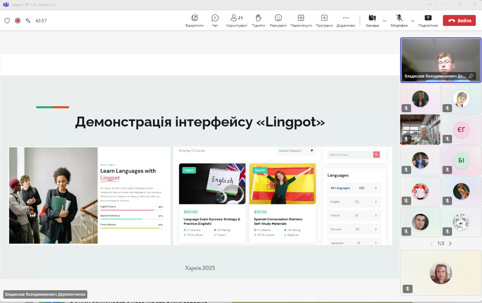The image size is (482, 303).
Task: Pop out the meeting with Відкріпити
Action: (x=194, y=20)
